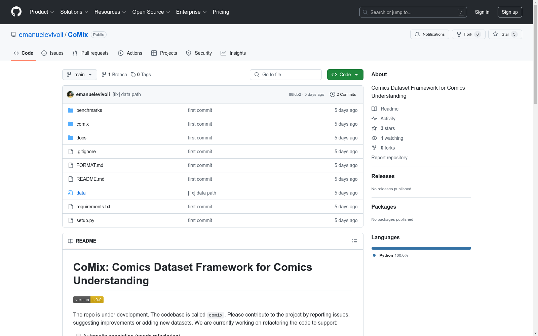The width and height of the screenshot is (538, 336).
Task: Open the GitHub home logo
Action: 16,12
